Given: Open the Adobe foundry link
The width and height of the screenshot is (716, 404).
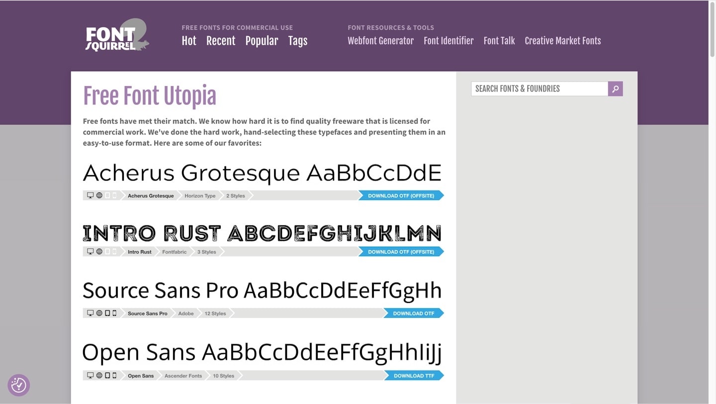Looking at the screenshot, I should (x=186, y=313).
